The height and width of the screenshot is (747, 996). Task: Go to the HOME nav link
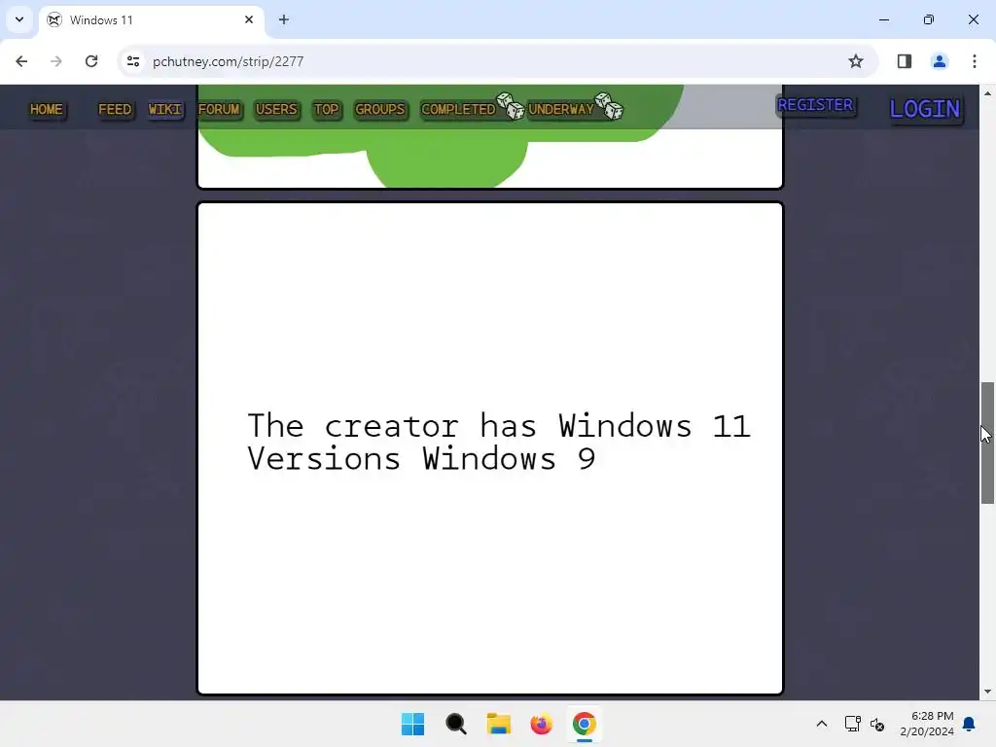point(47,109)
